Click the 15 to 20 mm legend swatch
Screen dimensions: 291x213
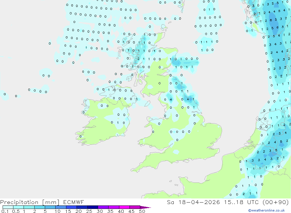(72, 207)
